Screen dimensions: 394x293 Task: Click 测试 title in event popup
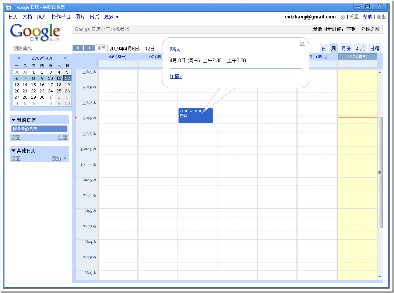click(175, 49)
